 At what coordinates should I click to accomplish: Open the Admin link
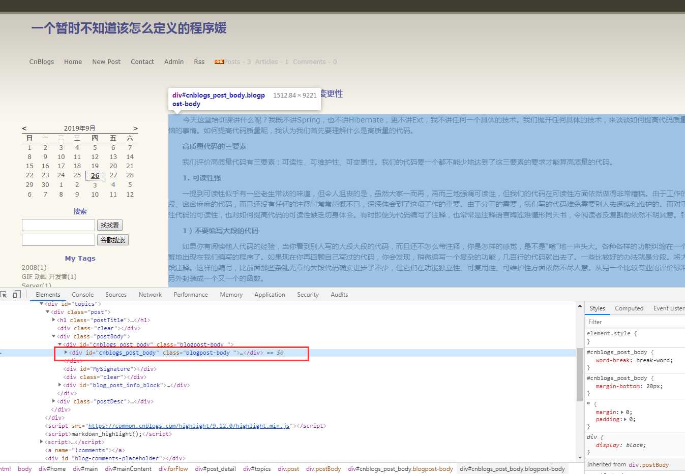tap(174, 62)
